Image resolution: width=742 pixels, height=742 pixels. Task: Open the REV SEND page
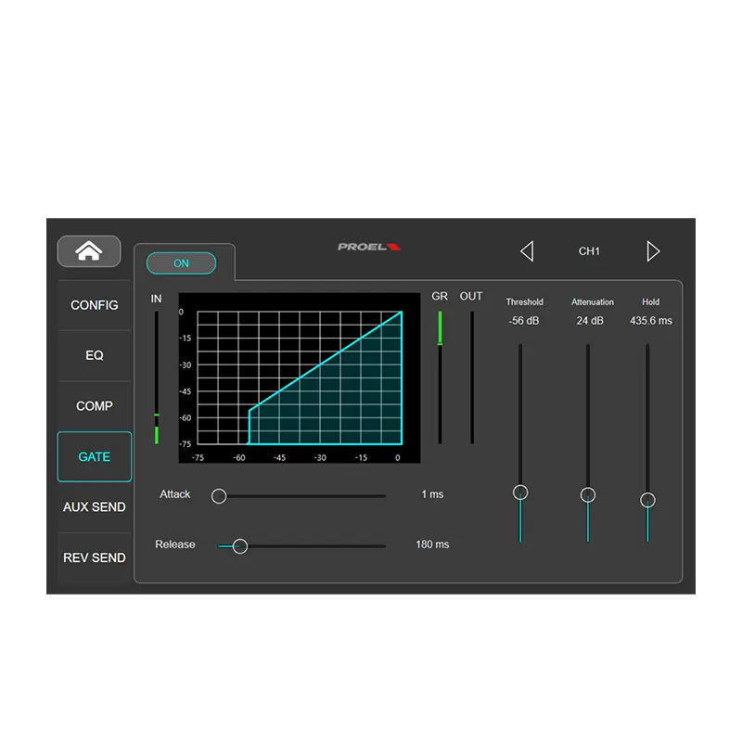tap(95, 557)
